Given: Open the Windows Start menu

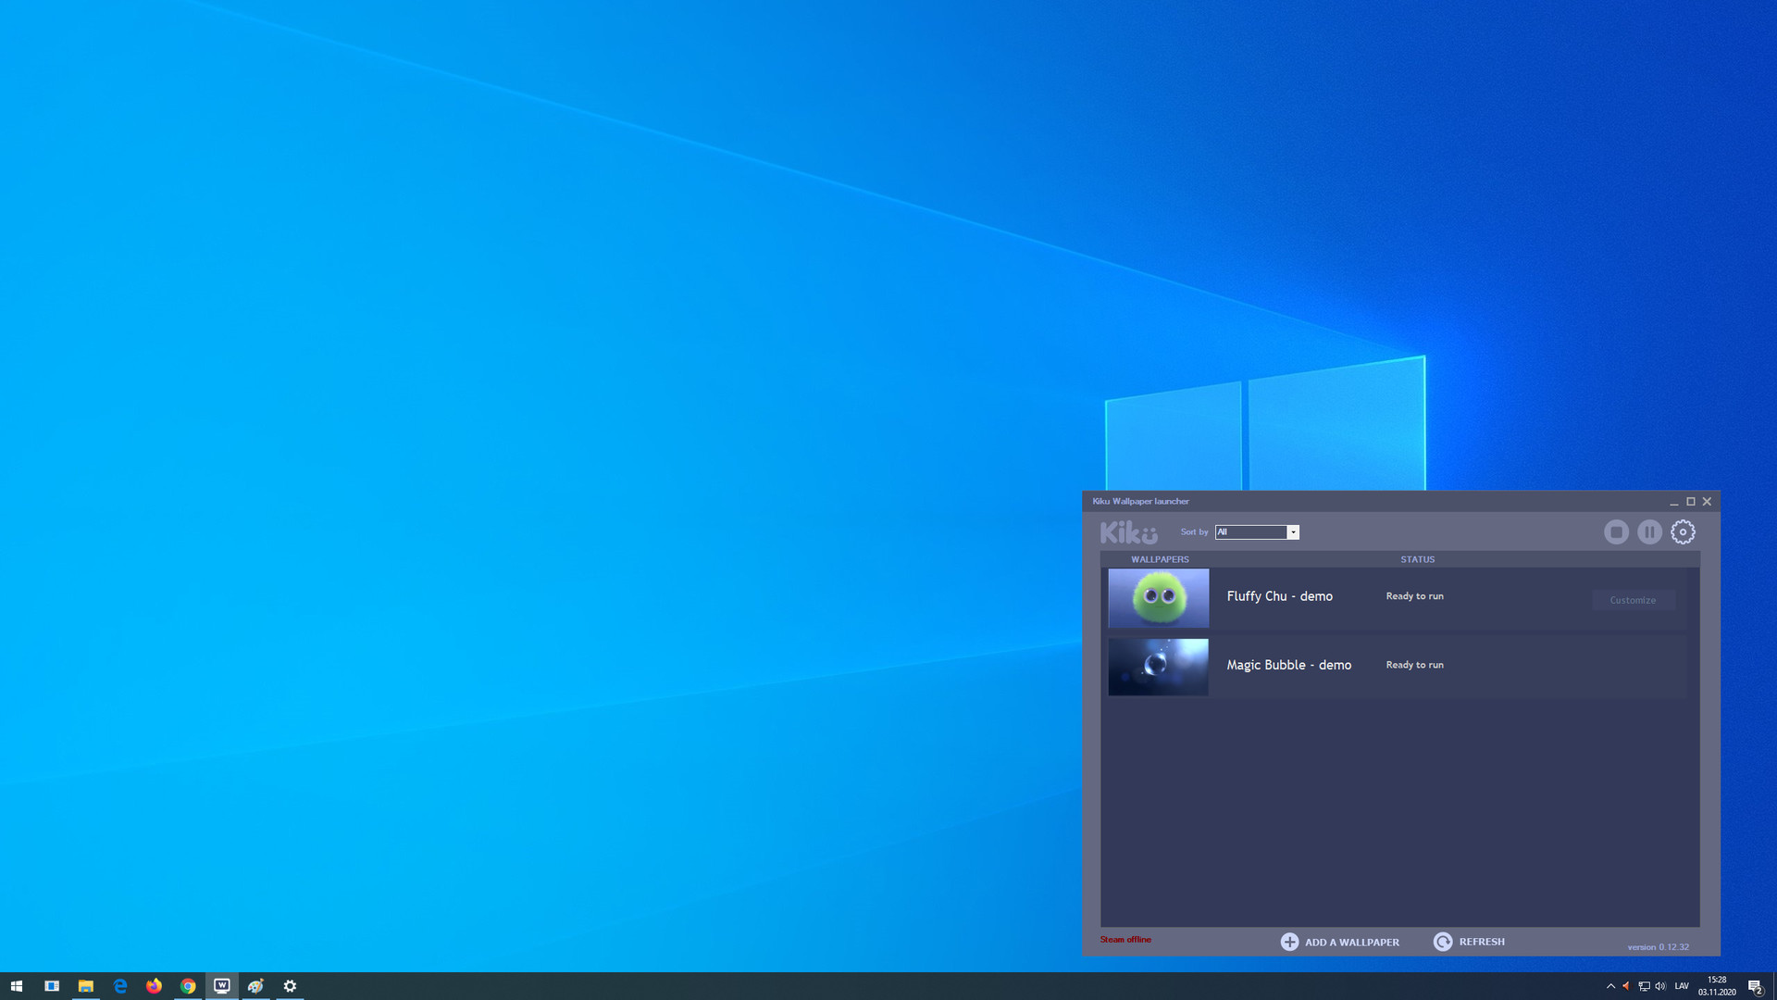Looking at the screenshot, I should [17, 986].
